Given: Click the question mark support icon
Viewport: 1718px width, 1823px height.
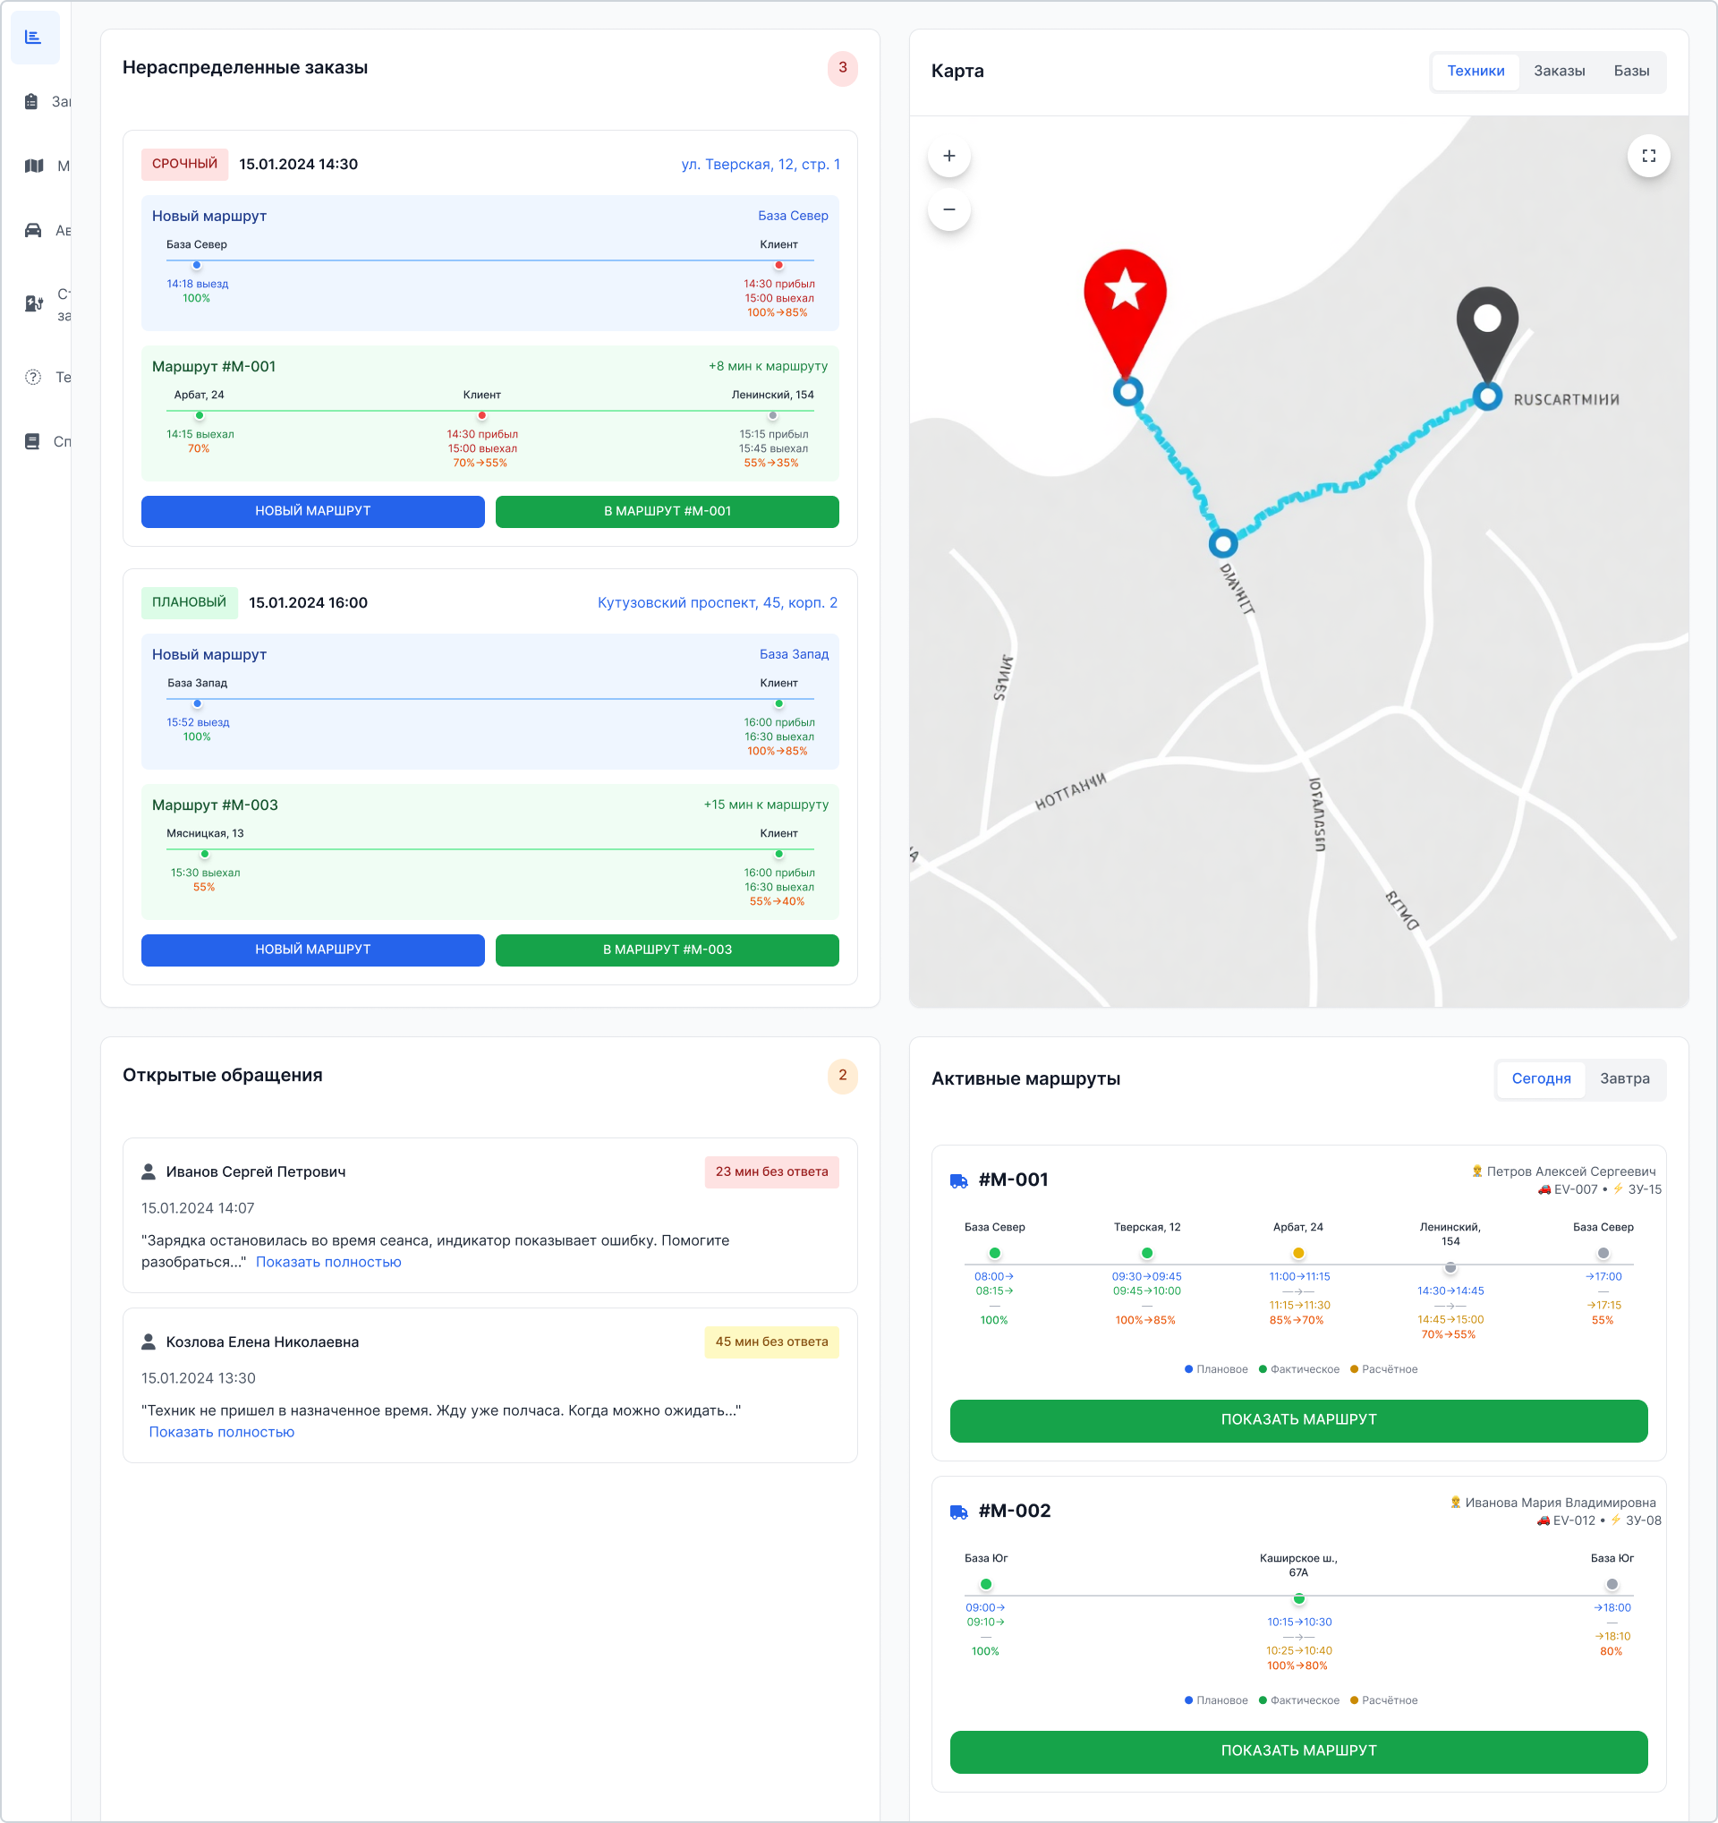Looking at the screenshot, I should tap(33, 377).
